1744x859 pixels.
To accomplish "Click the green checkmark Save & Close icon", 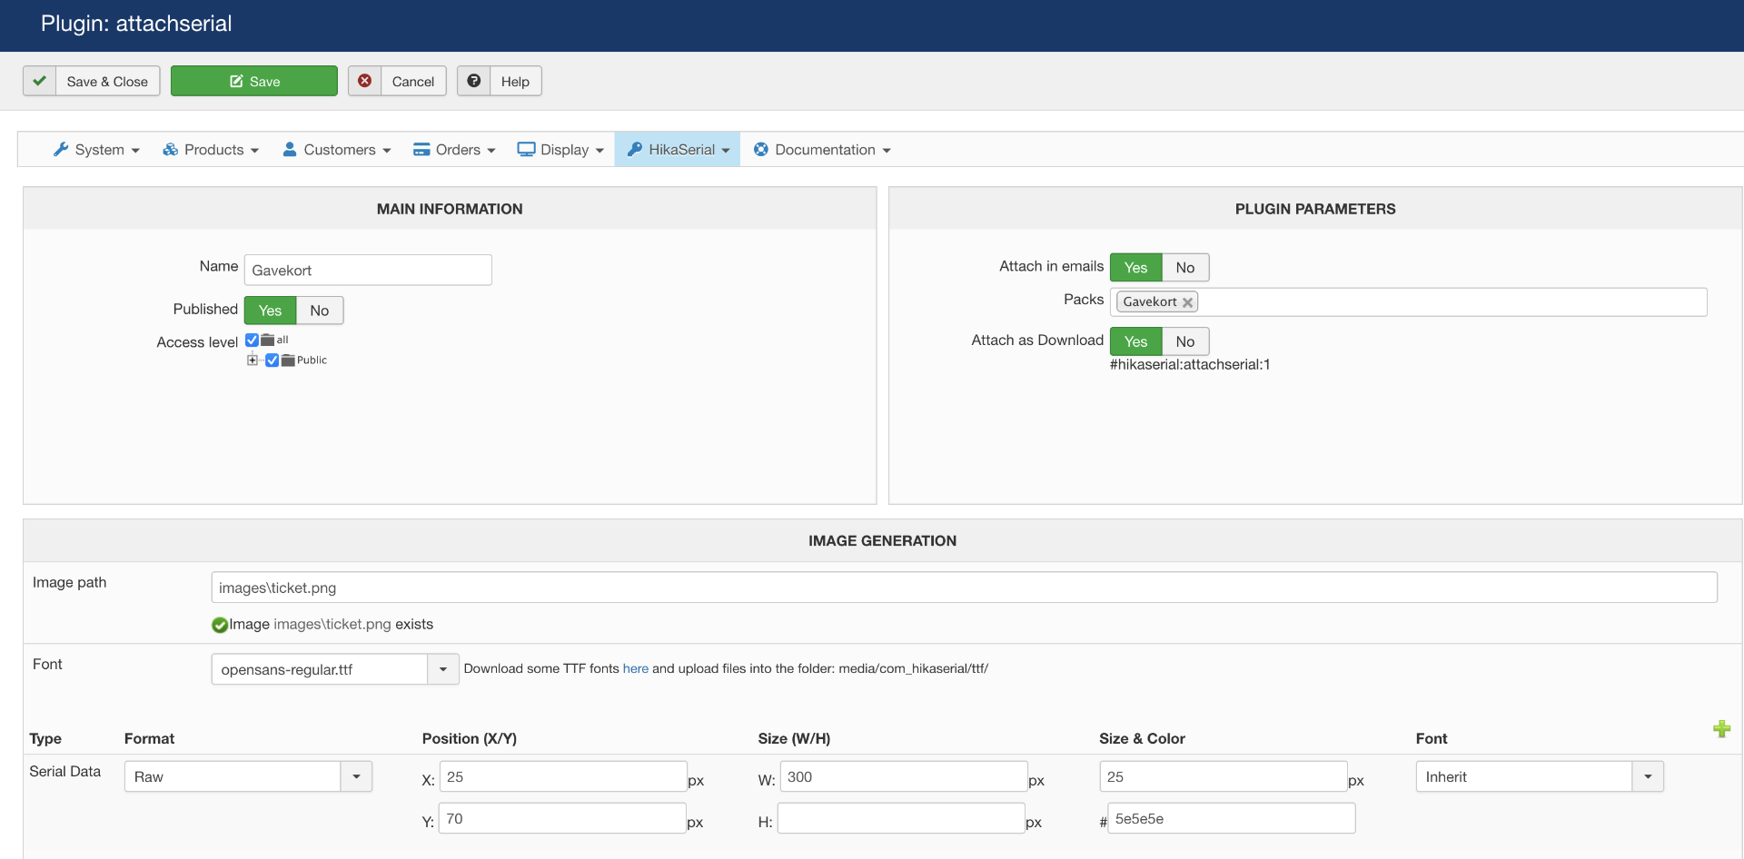I will pos(40,81).
